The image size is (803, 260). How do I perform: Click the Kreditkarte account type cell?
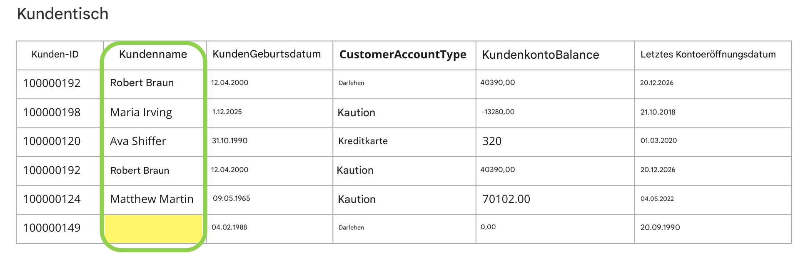(x=363, y=141)
